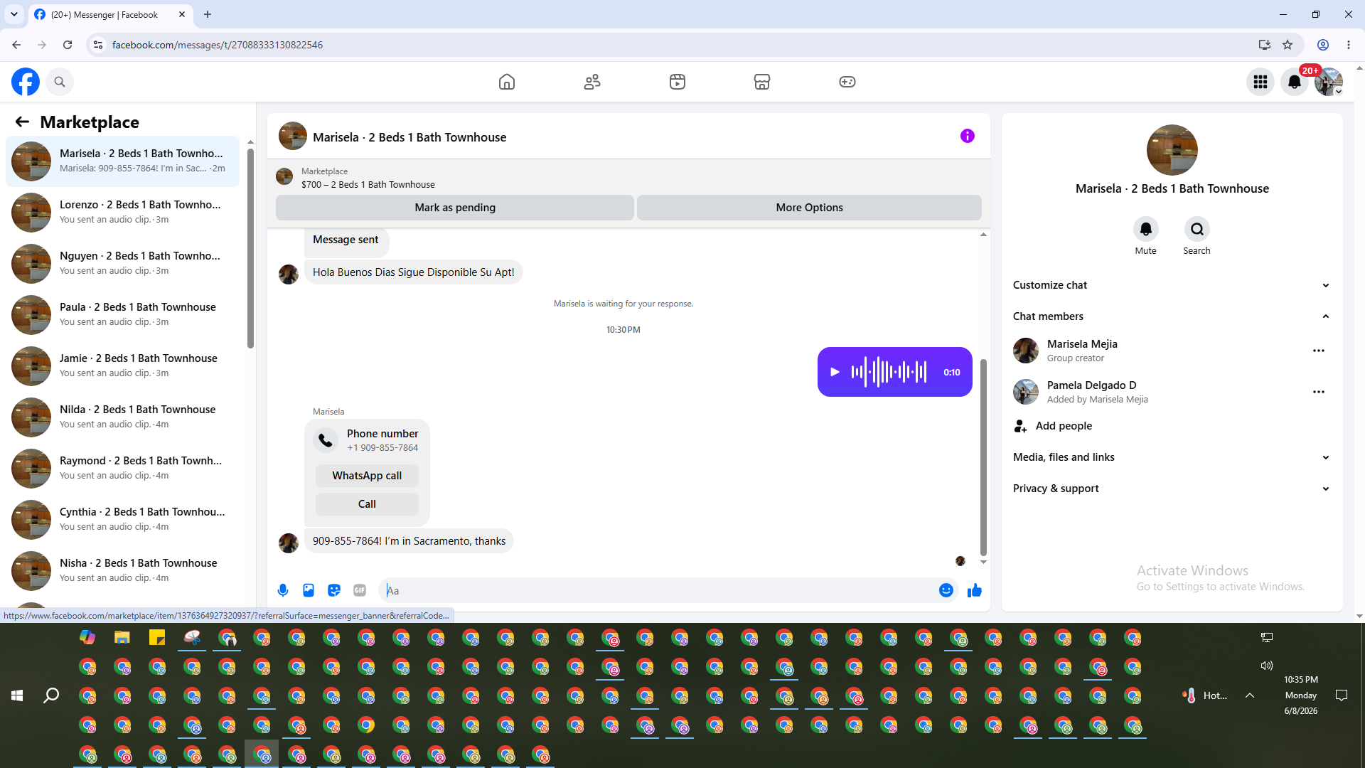Open the Facebook search icon

point(60,82)
